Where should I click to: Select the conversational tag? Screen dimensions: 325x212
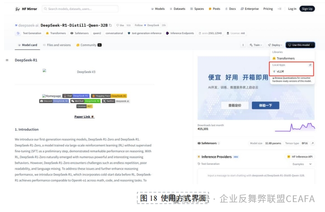(x=114, y=33)
